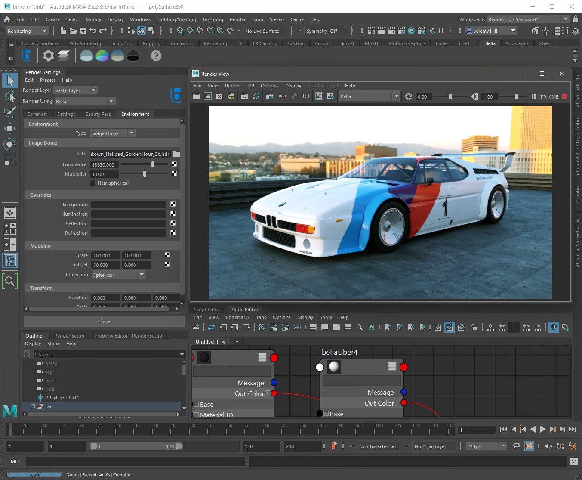Adjust the Multiplier slider handle
The height and width of the screenshot is (480, 582).
click(145, 173)
